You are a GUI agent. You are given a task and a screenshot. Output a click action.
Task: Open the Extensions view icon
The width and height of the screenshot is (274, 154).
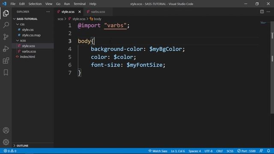tap(6, 61)
